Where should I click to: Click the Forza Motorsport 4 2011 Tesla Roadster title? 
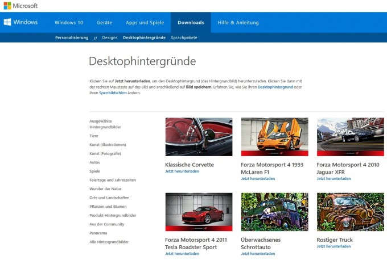196,244
